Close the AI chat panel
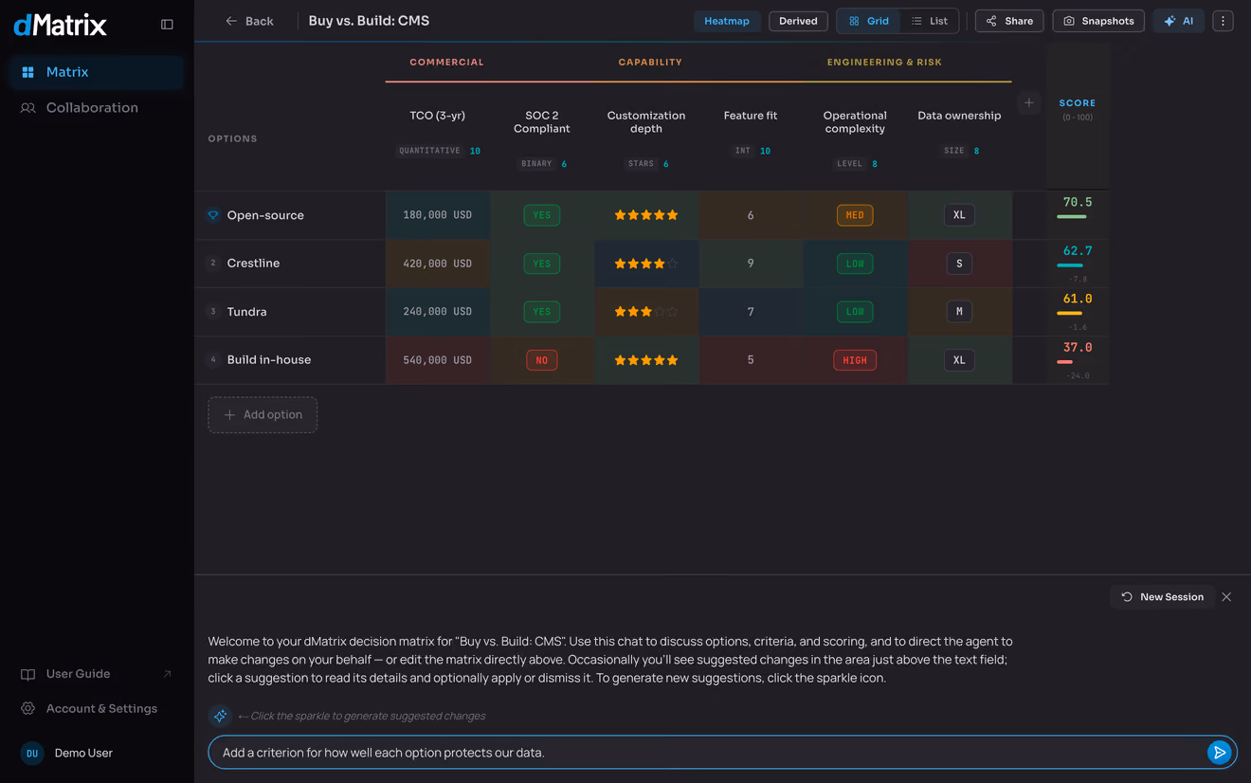Screen dimensions: 1251x783 coord(1226,597)
